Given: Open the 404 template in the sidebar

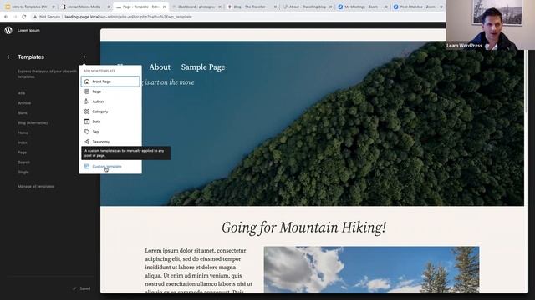Looking at the screenshot, I should click(22, 93).
